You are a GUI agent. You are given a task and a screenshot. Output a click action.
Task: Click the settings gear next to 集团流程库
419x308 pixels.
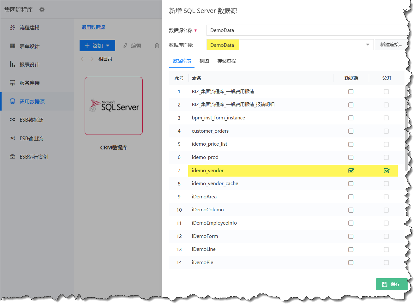tap(42, 10)
